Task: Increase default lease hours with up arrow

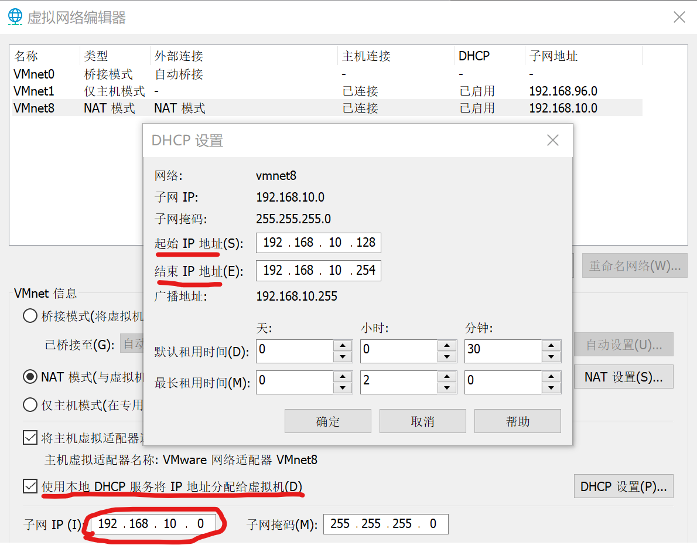Action: coord(447,345)
